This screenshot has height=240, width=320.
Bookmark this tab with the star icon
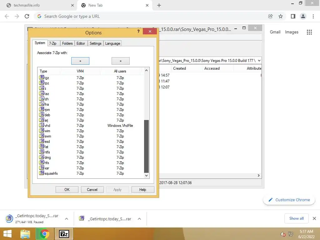(x=281, y=16)
